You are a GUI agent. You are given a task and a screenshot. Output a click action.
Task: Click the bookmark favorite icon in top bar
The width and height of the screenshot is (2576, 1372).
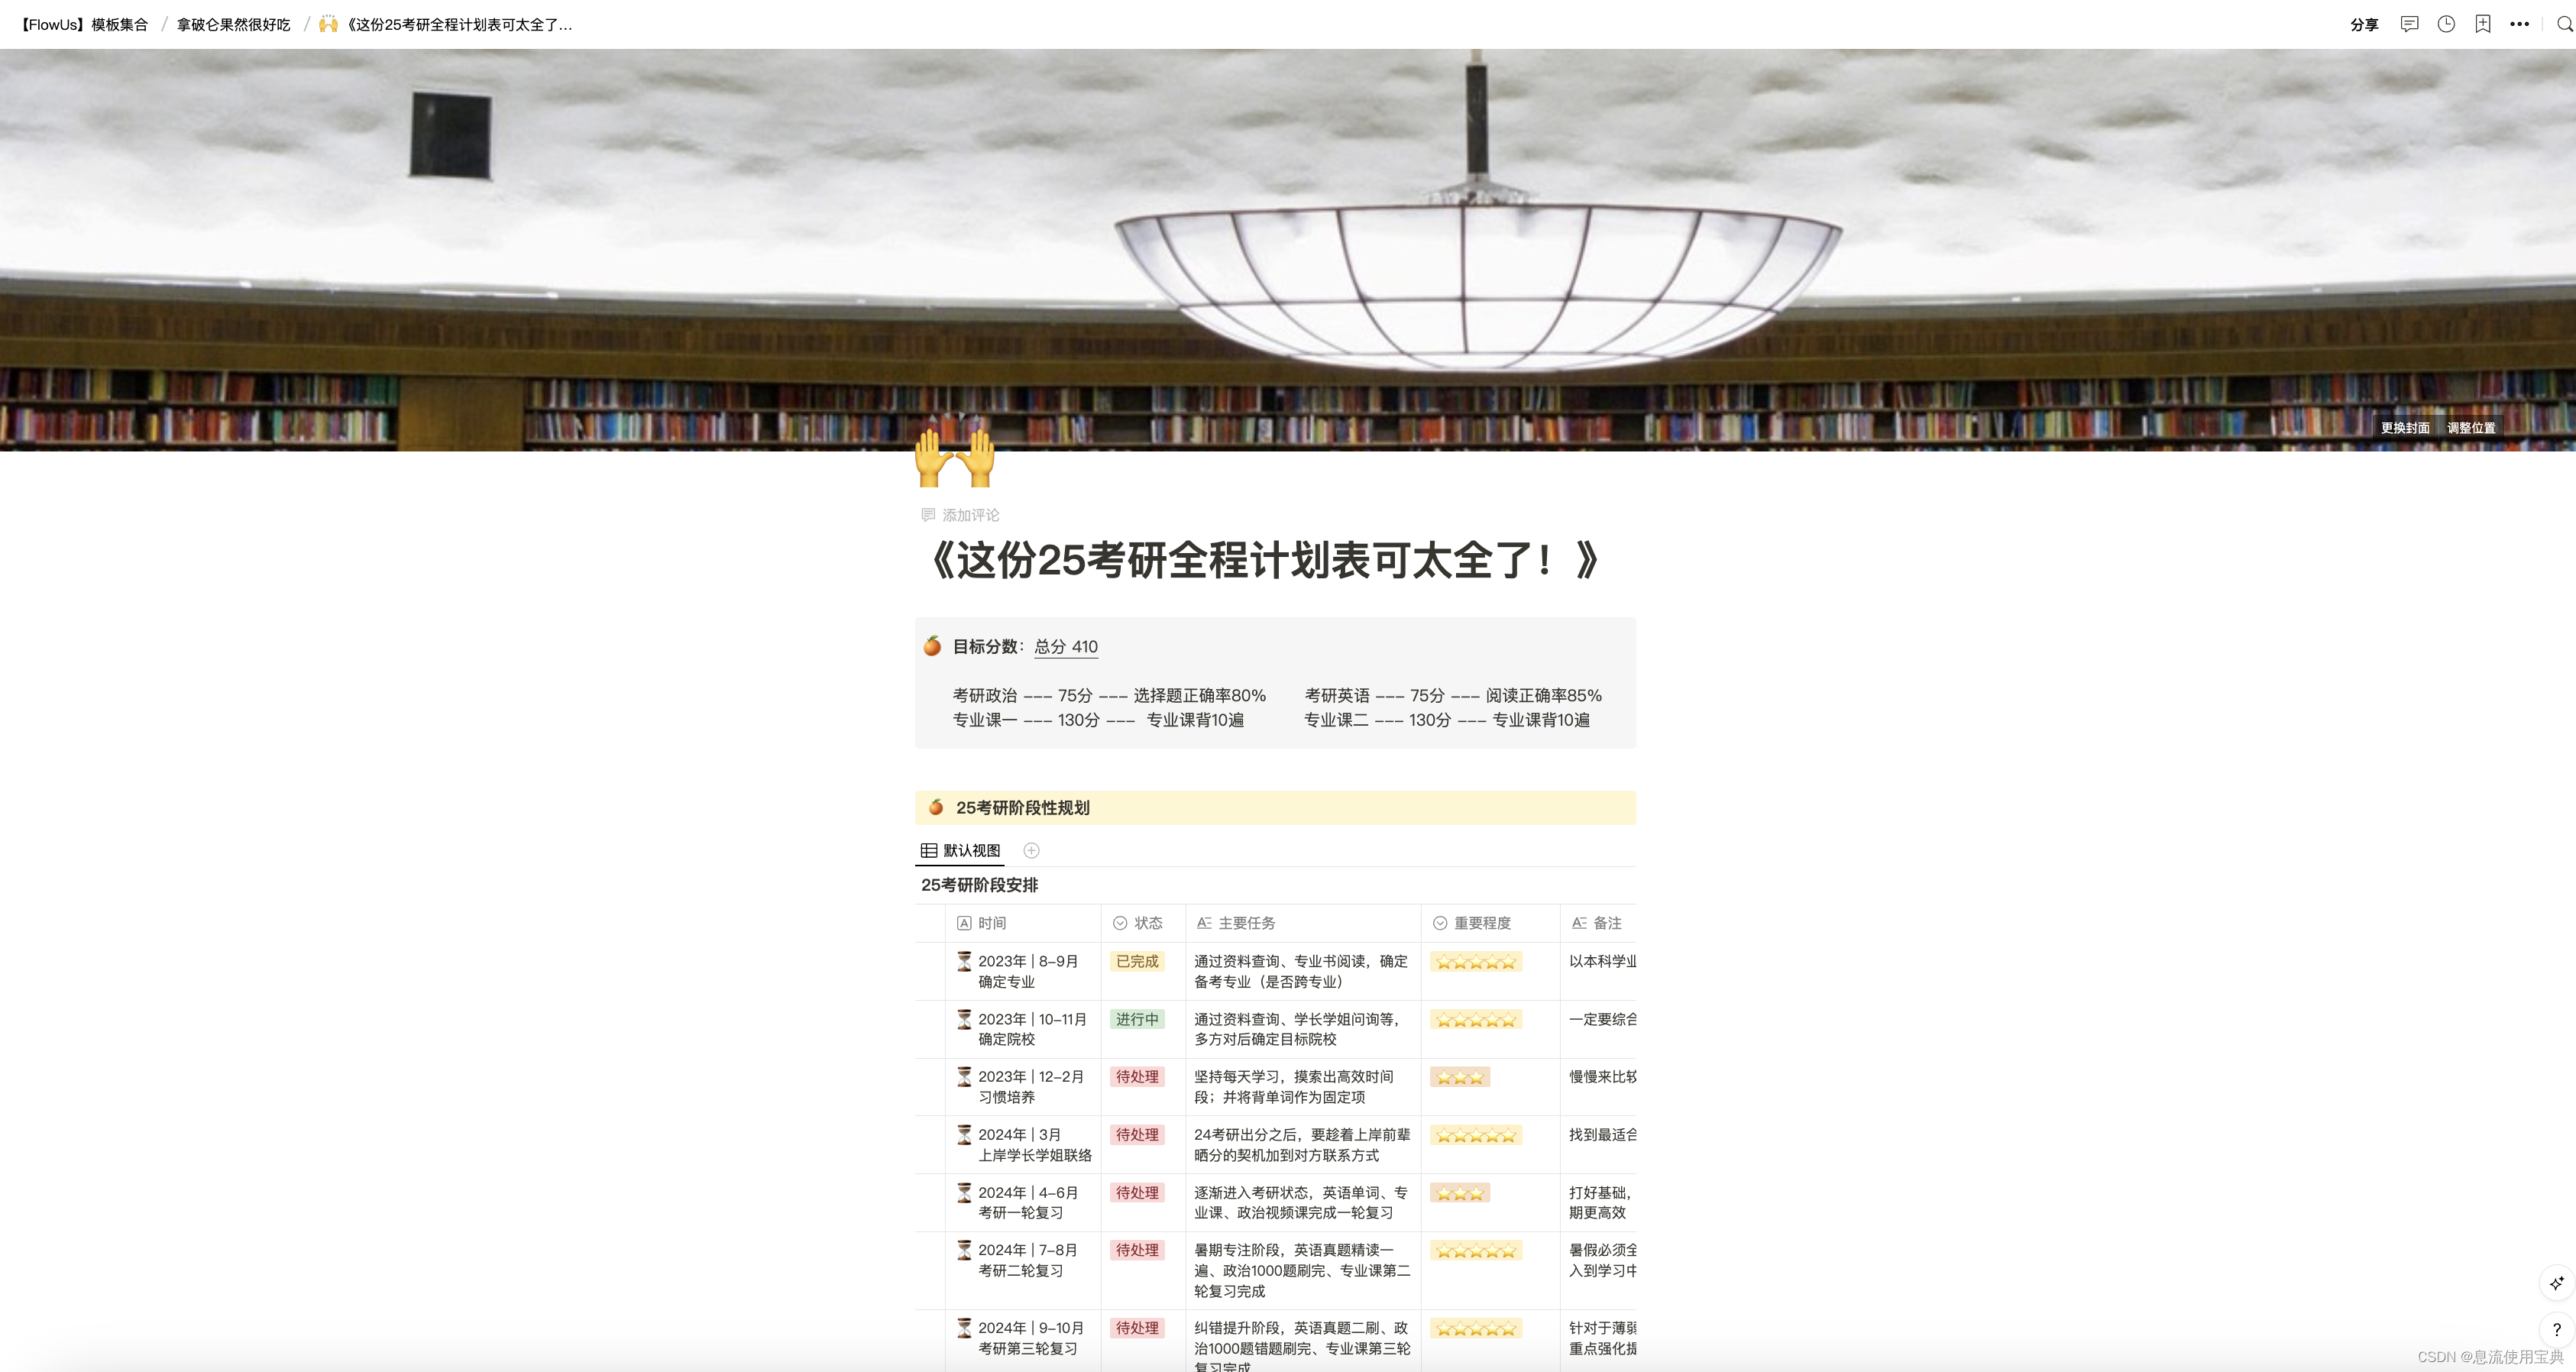(2483, 24)
